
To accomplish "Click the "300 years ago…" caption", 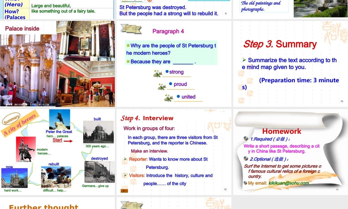I will coord(97,146).
